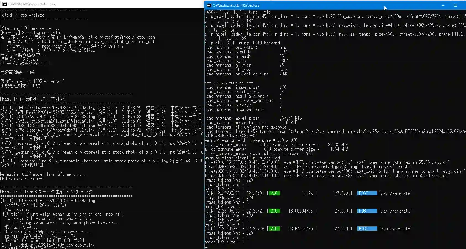Click the [10/10] Leonardo_Kino_XL line scoring 2.48
Screen dimensions: 466x249
[102, 161]
